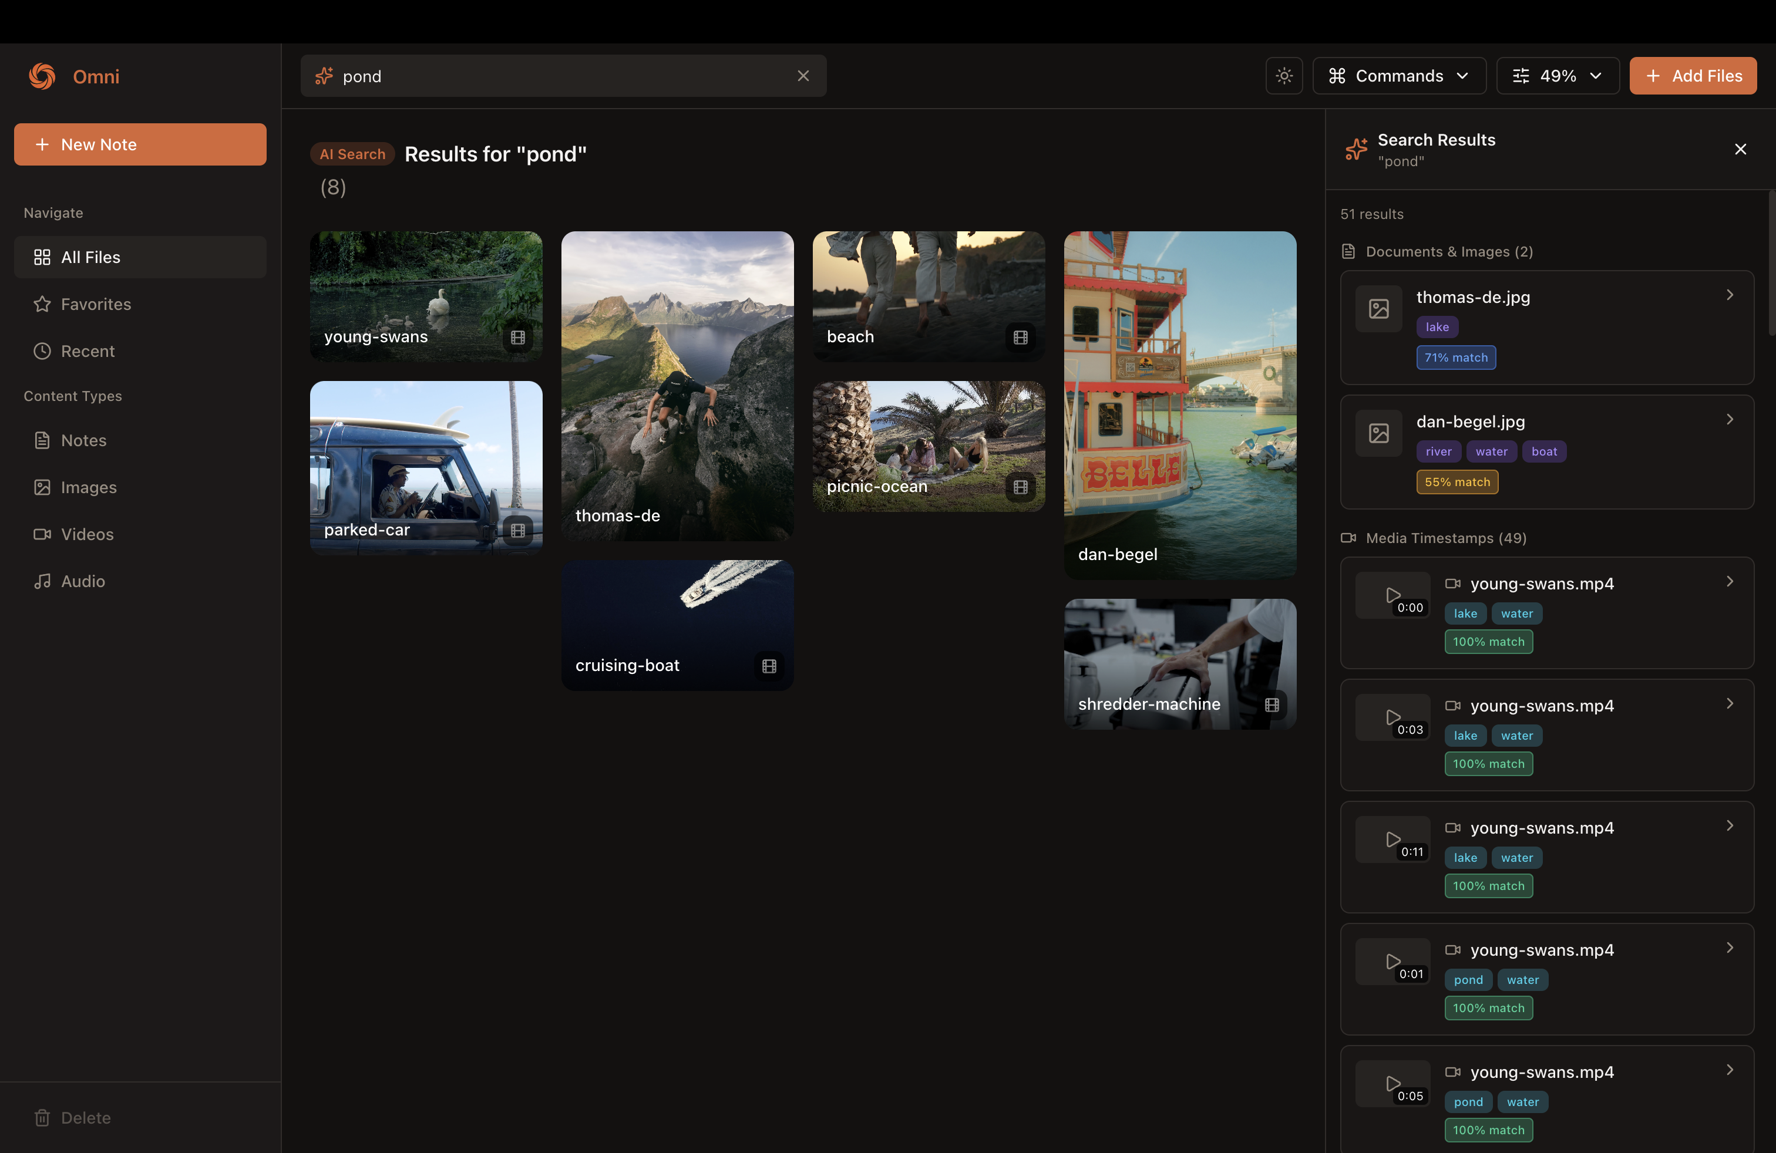Play young-swans.mp4 at 0:11 timestamp
This screenshot has width=1776, height=1153.
pos(1392,839)
